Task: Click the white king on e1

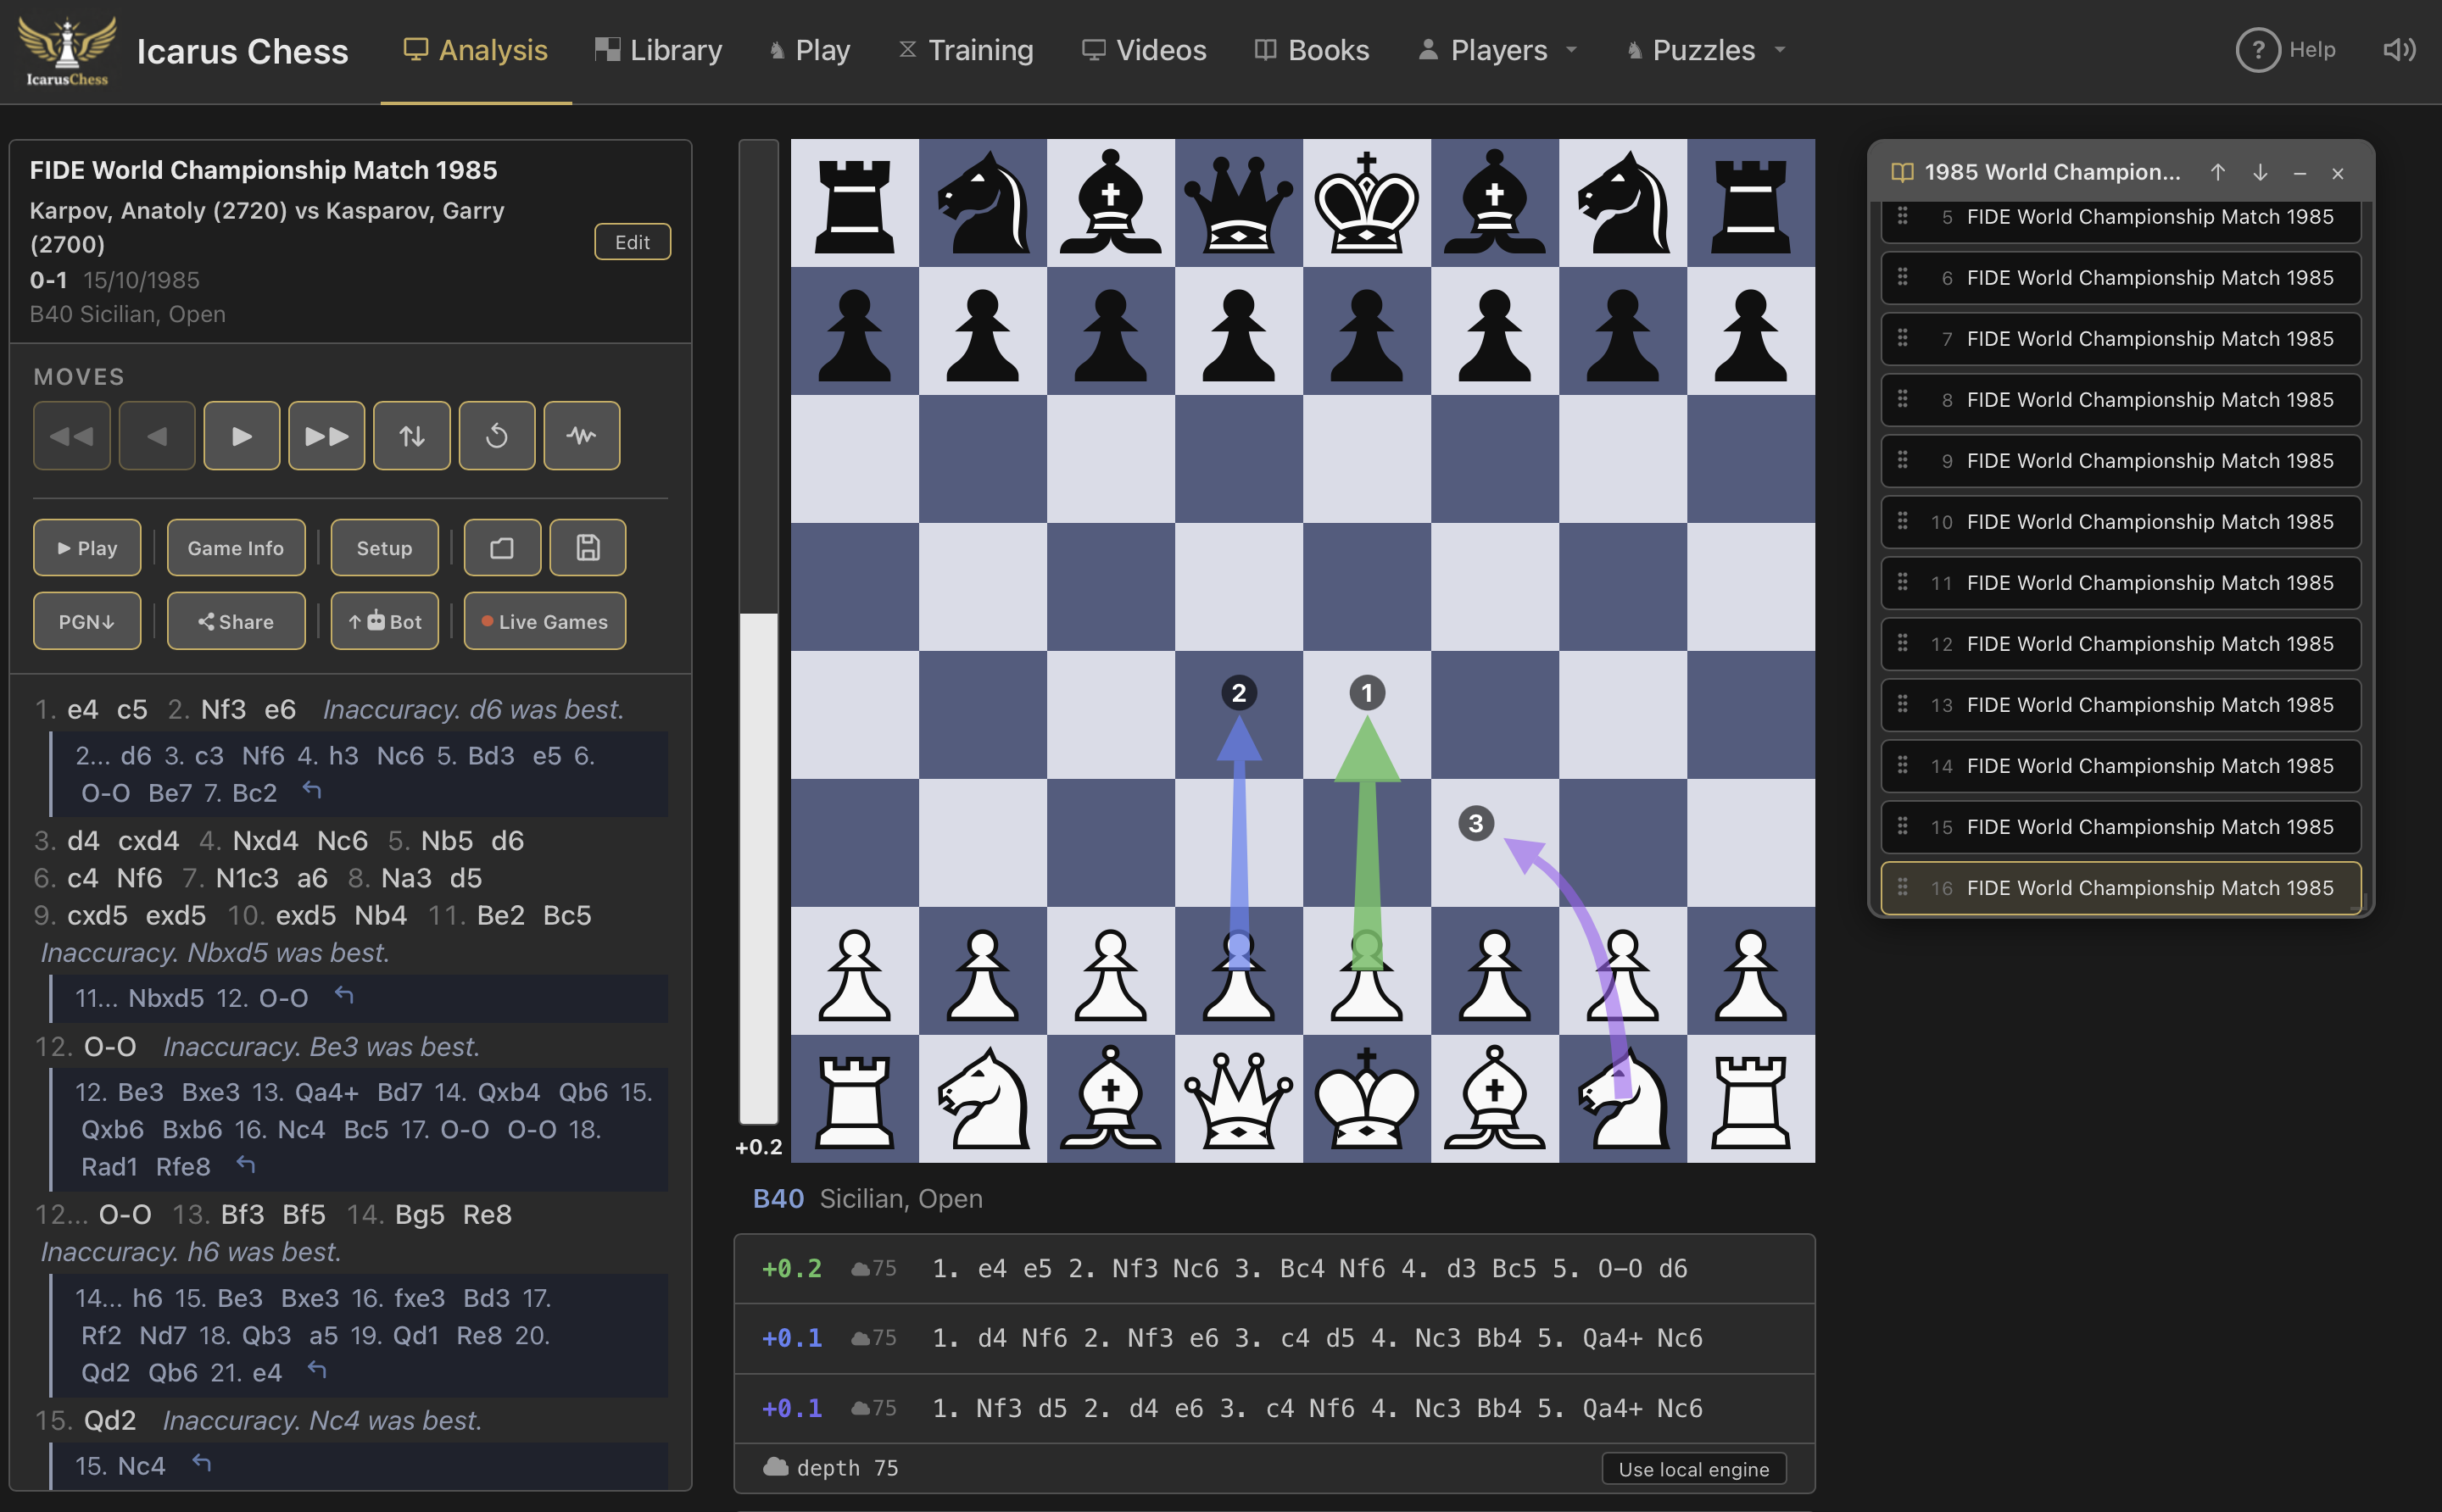Action: (x=1367, y=1098)
